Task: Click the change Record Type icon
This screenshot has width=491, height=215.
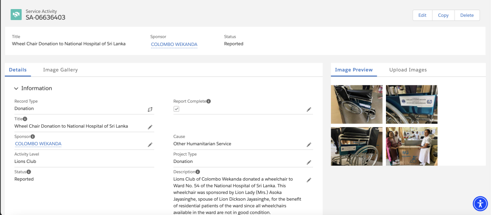Action: pos(150,109)
